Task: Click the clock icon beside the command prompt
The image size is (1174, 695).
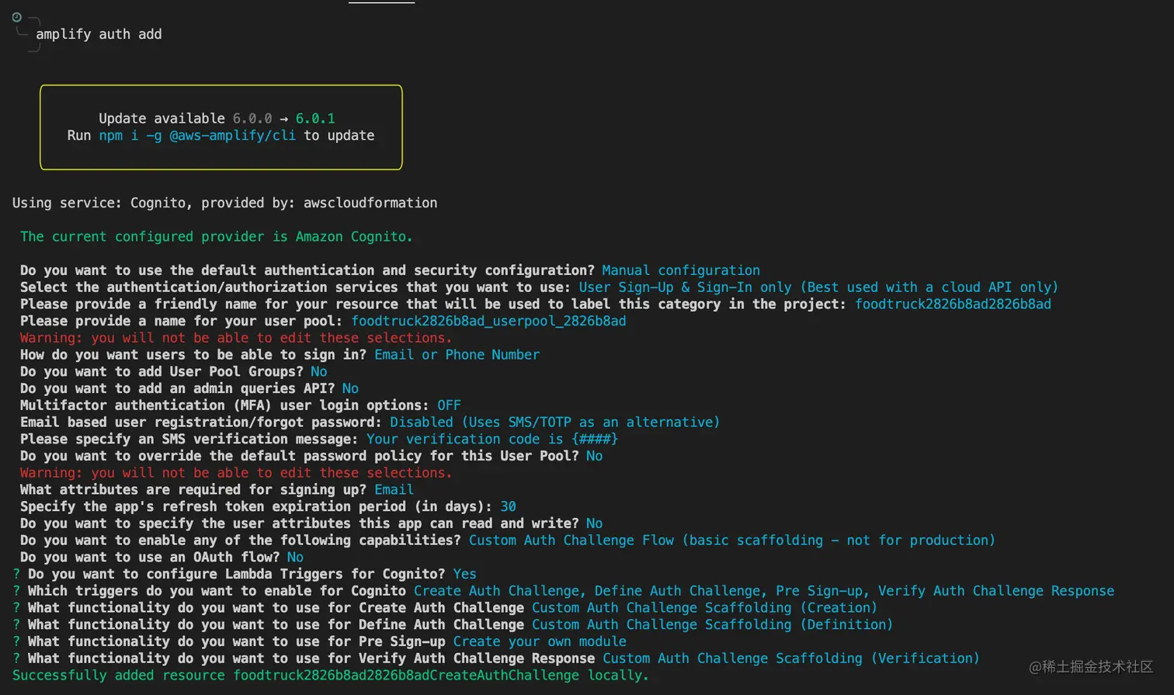Action: (16, 17)
